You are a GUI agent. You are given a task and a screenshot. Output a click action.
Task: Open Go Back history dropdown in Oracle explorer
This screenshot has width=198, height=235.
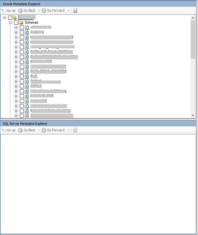click(39, 11)
